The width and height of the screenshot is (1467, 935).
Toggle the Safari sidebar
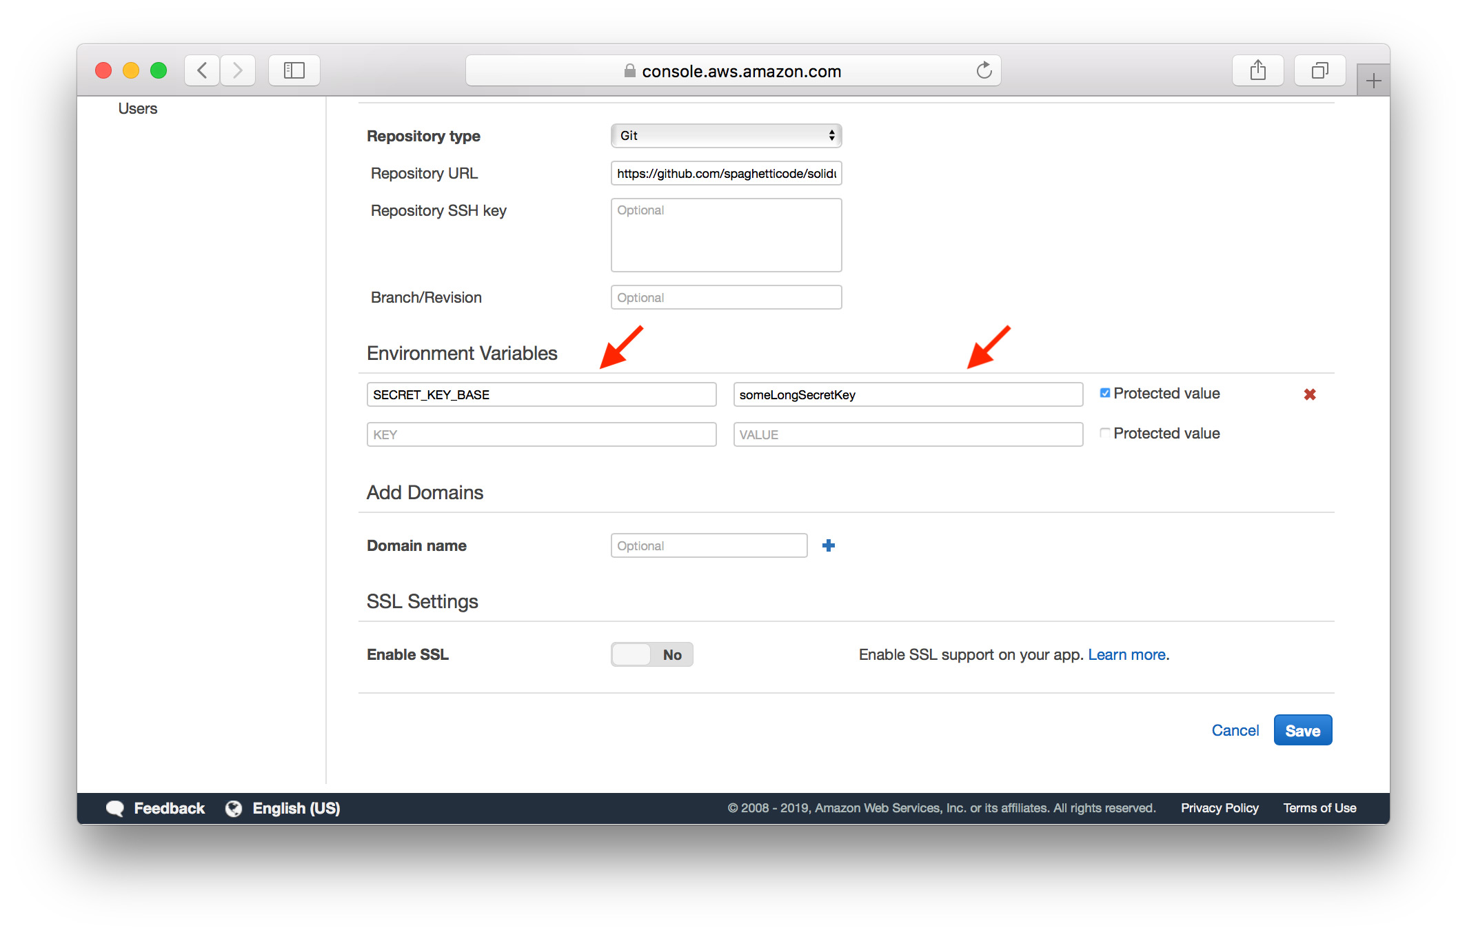(x=294, y=70)
